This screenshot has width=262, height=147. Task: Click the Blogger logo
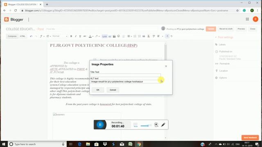coord(14,20)
